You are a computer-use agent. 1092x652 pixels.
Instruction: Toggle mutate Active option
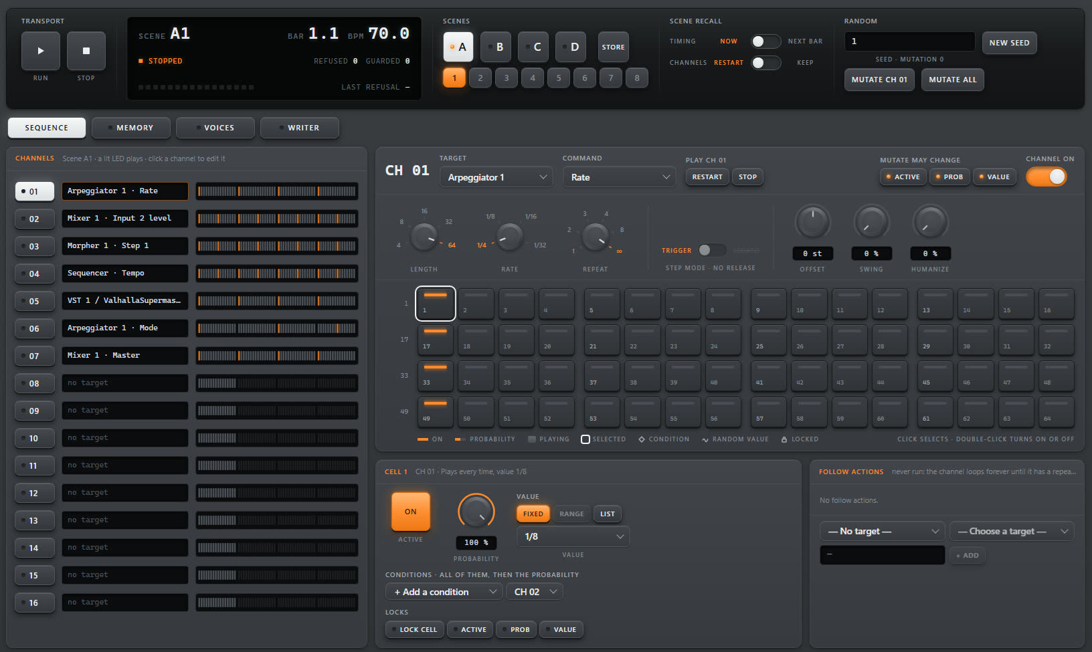[903, 177]
